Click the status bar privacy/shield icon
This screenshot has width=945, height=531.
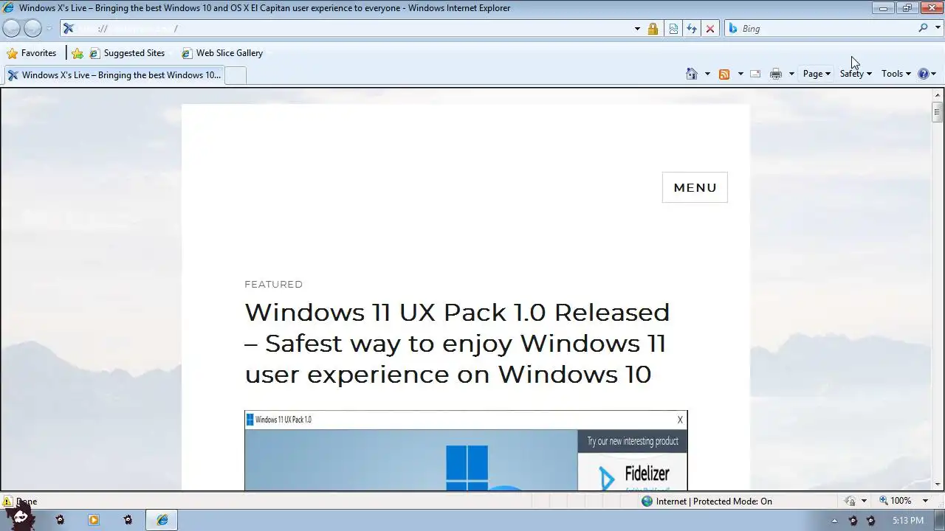(850, 501)
